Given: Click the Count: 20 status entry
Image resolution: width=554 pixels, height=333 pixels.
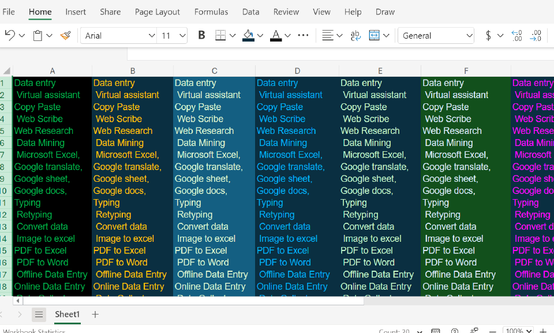Looking at the screenshot, I should [394, 331].
